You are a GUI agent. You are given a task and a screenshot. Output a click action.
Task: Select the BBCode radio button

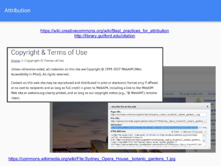pyautogui.click(x=182, y=132)
